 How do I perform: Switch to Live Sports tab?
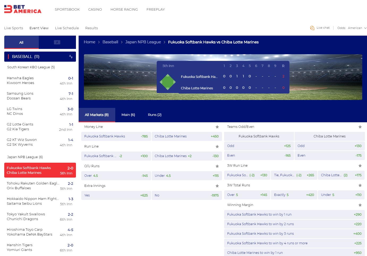14,28
